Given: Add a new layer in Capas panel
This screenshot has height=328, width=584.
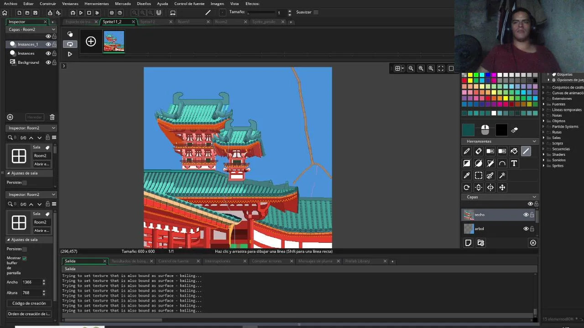Looking at the screenshot, I should coord(468,243).
